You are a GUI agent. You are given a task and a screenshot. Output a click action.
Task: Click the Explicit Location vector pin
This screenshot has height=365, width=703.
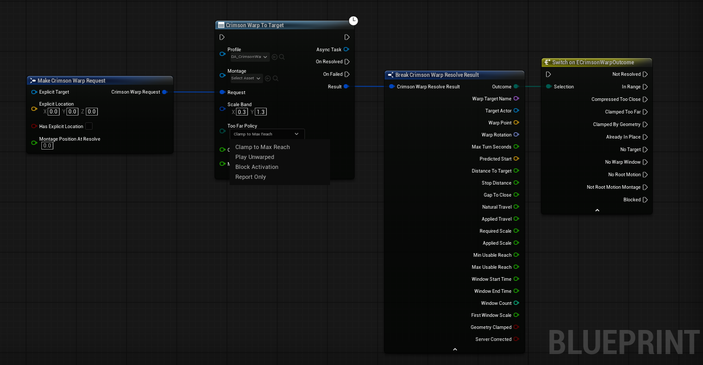click(34, 109)
